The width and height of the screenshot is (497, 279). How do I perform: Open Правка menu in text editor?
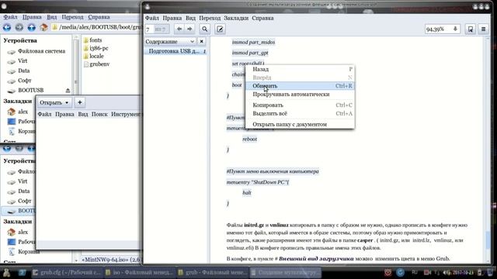(x=64, y=114)
